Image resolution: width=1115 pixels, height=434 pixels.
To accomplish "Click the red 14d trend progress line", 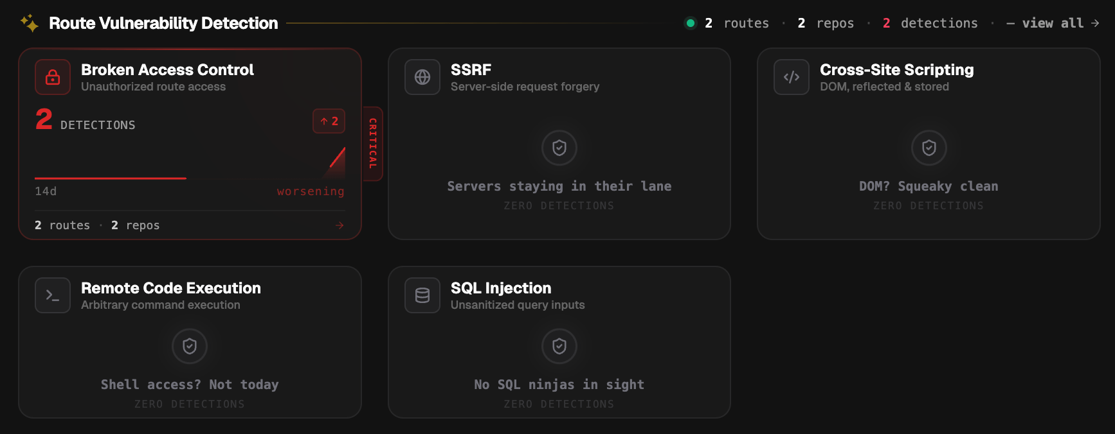I will coord(111,178).
